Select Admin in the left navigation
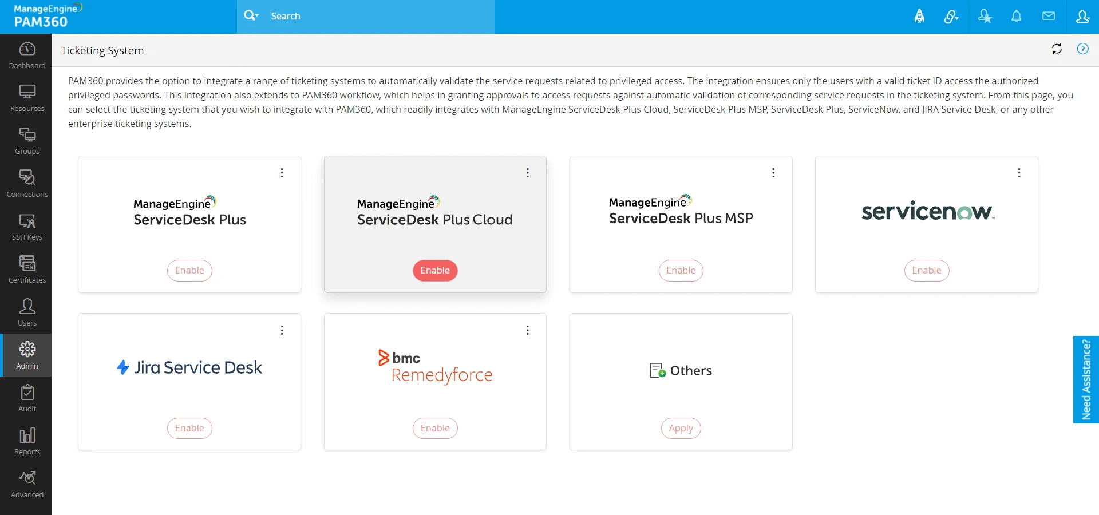Viewport: 1099px width, 515px height. coord(26,355)
